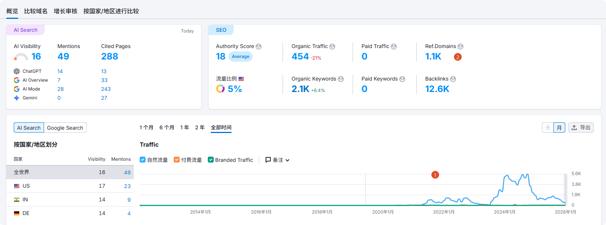606x225 pixels.
Task: Click the Gemini sparkle icon
Action: [17, 98]
